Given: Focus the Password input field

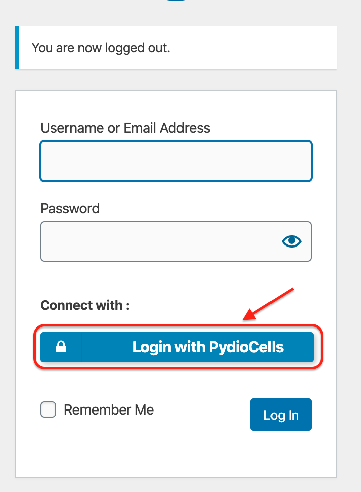Looking at the screenshot, I should (176, 241).
